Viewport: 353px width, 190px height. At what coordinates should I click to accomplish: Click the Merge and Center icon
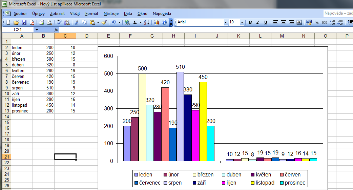[x=299, y=22]
